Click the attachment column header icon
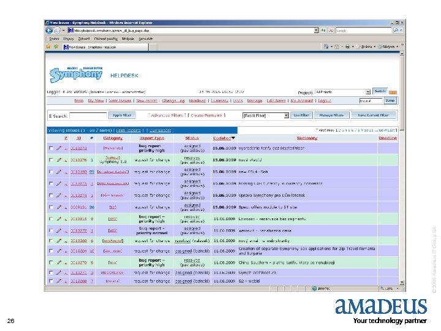 coord(92,138)
